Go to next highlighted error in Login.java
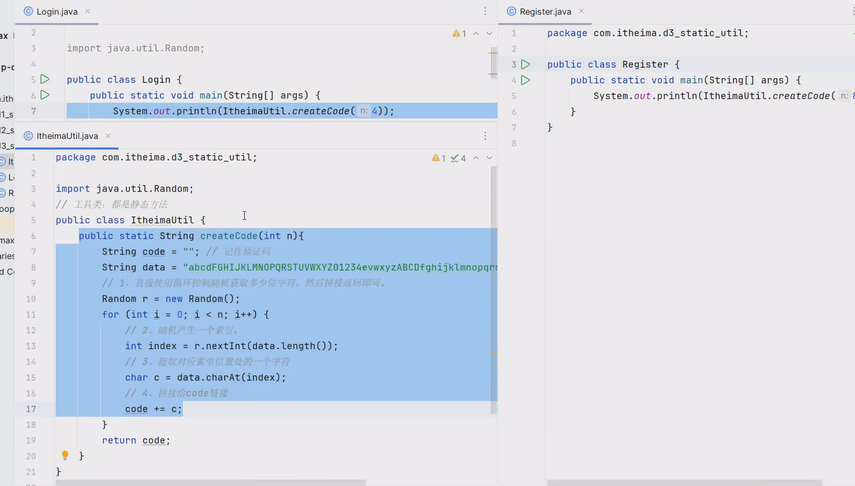The image size is (855, 486). pos(489,34)
